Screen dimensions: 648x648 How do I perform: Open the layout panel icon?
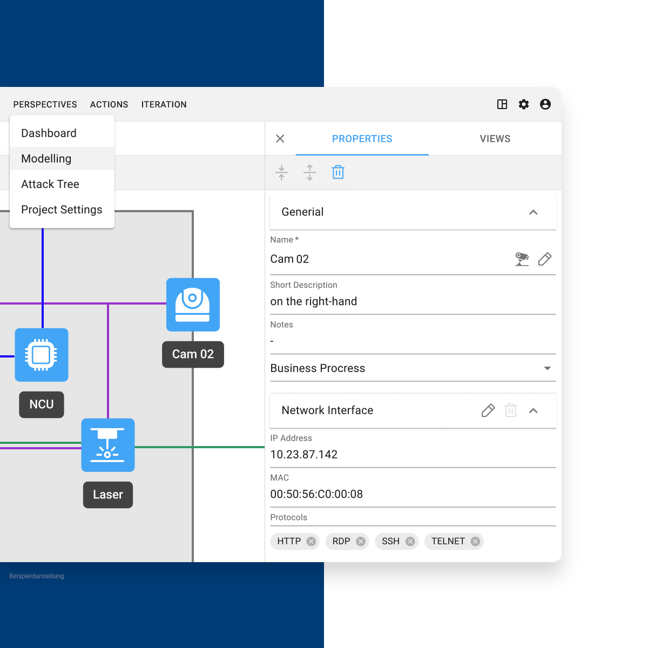tap(502, 104)
